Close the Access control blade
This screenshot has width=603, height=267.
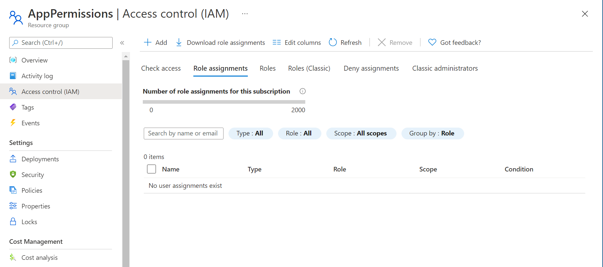585,14
